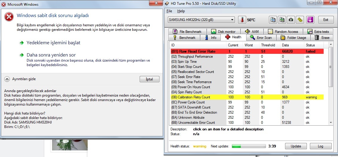Screen dimensions: 338x157
Task: Switch to the Error Scan tab
Action: pyautogui.click(x=261, y=37)
